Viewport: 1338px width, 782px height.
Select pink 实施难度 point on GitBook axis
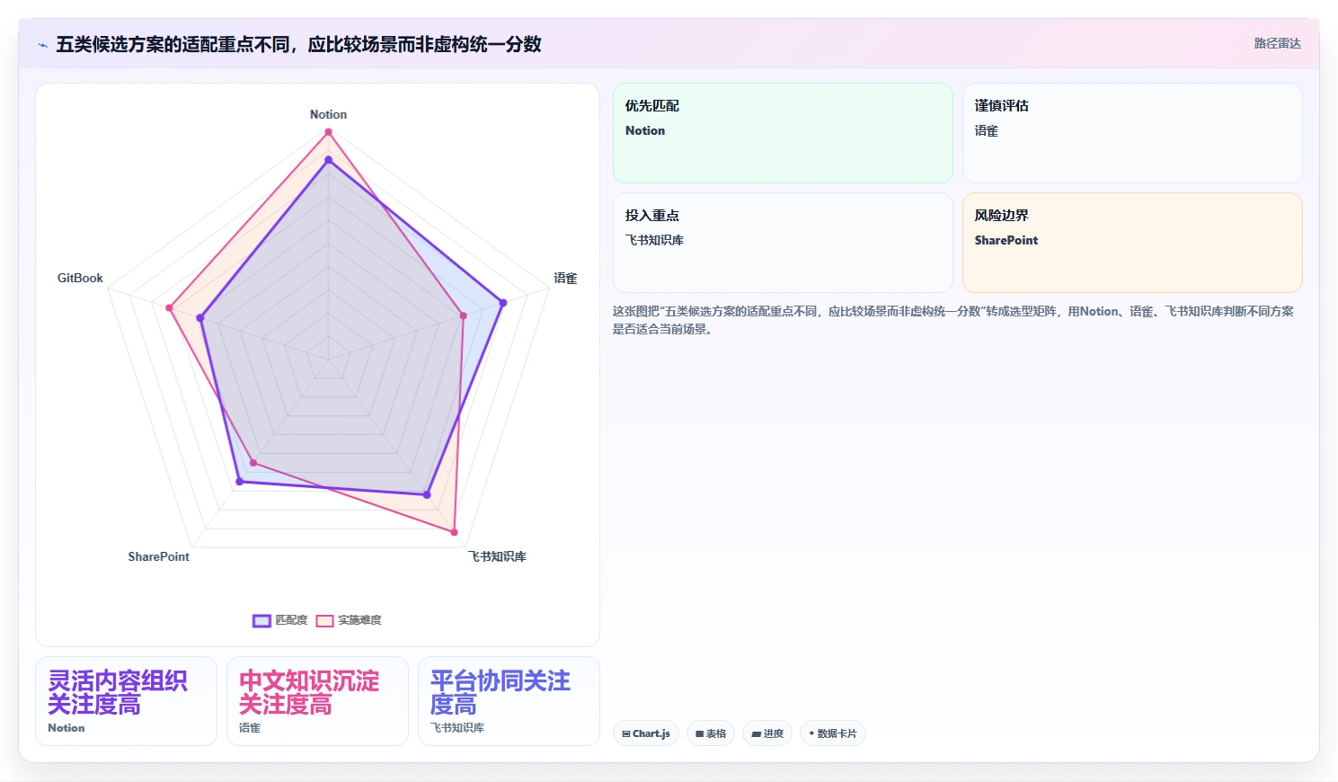click(x=169, y=307)
